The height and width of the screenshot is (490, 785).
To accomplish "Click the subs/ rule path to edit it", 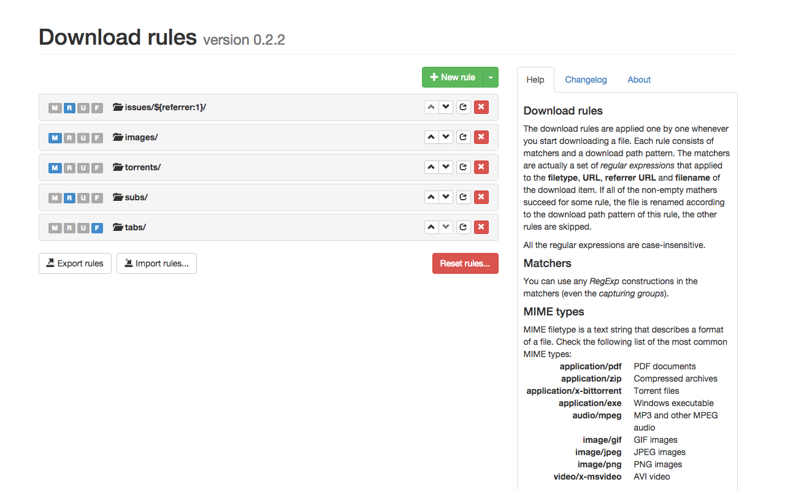I will pyautogui.click(x=136, y=197).
